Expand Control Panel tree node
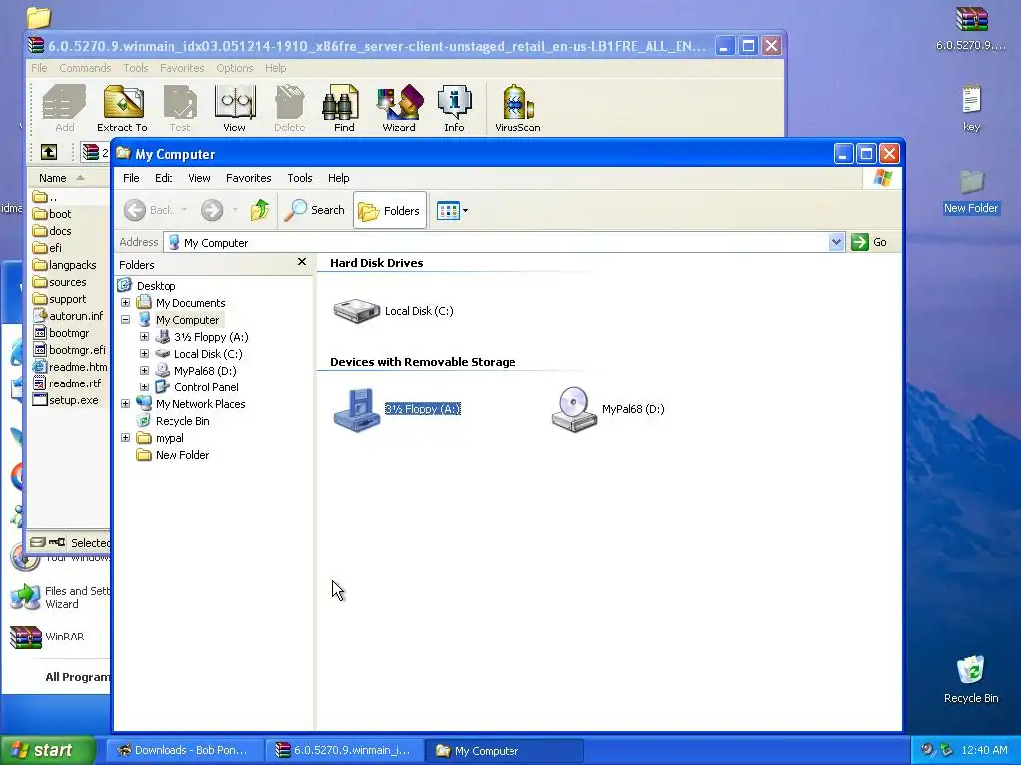Screen dimensions: 1021x765 coord(144,387)
